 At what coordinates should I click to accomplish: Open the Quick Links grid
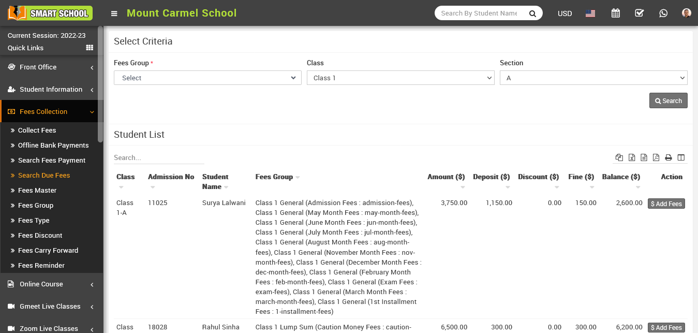[90, 48]
